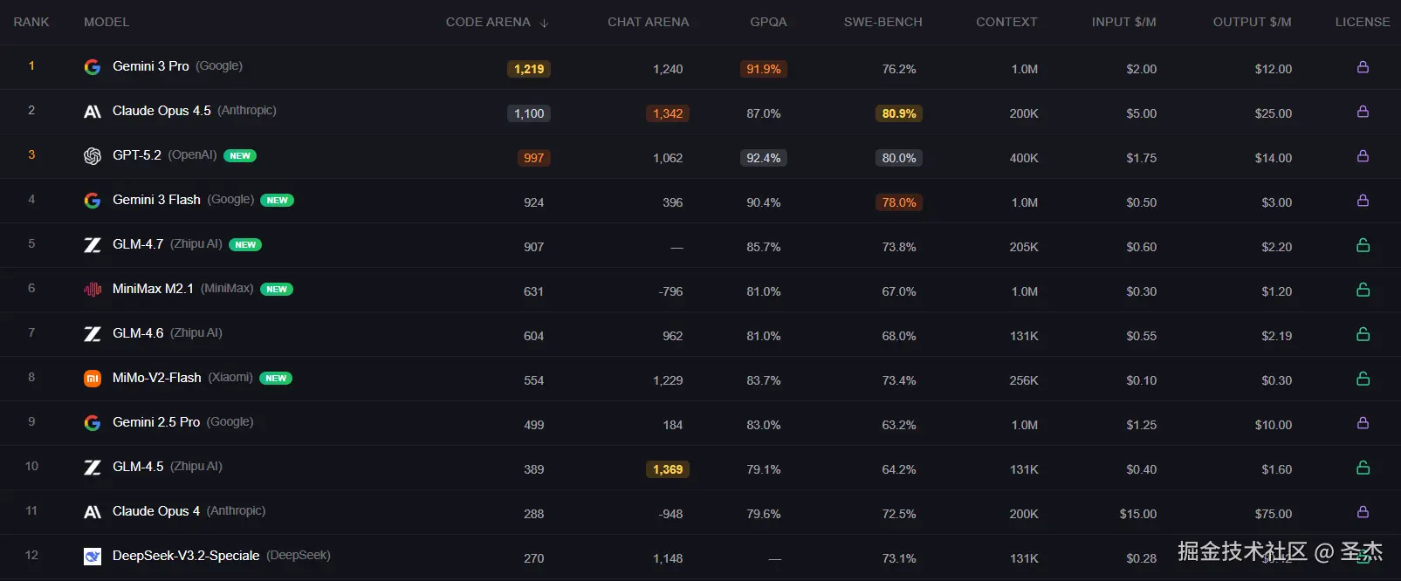Sort table by SWE-Bench header
1401x581 pixels.
point(882,22)
